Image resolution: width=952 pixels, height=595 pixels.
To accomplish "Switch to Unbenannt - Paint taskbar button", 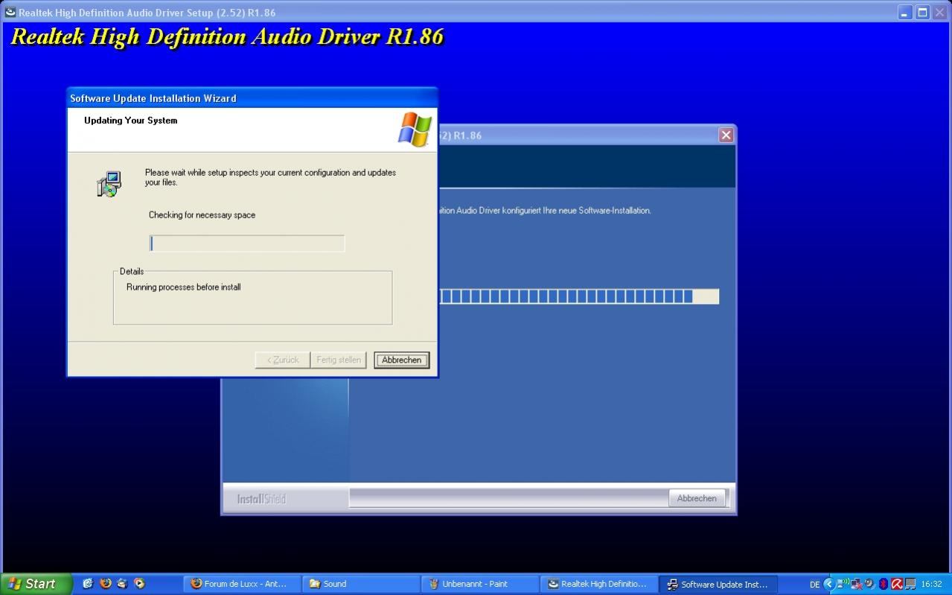I will 480,584.
